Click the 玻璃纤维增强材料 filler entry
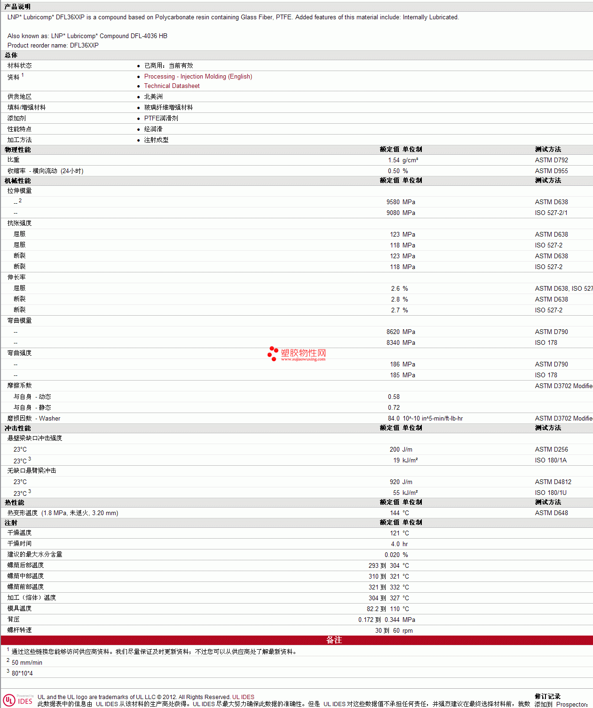The width and height of the screenshot is (593, 708). point(168,107)
